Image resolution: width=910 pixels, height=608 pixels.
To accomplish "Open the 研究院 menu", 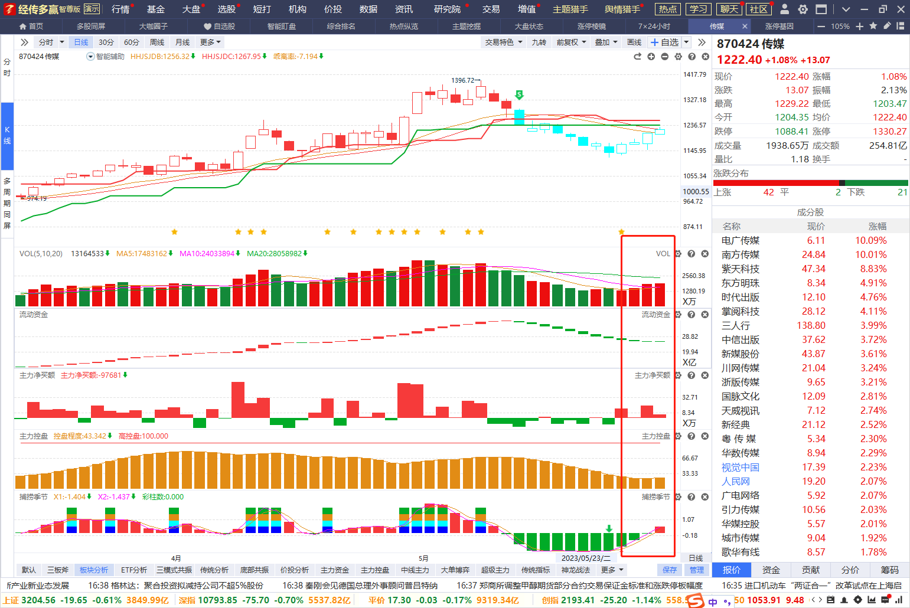I will coord(448,9).
